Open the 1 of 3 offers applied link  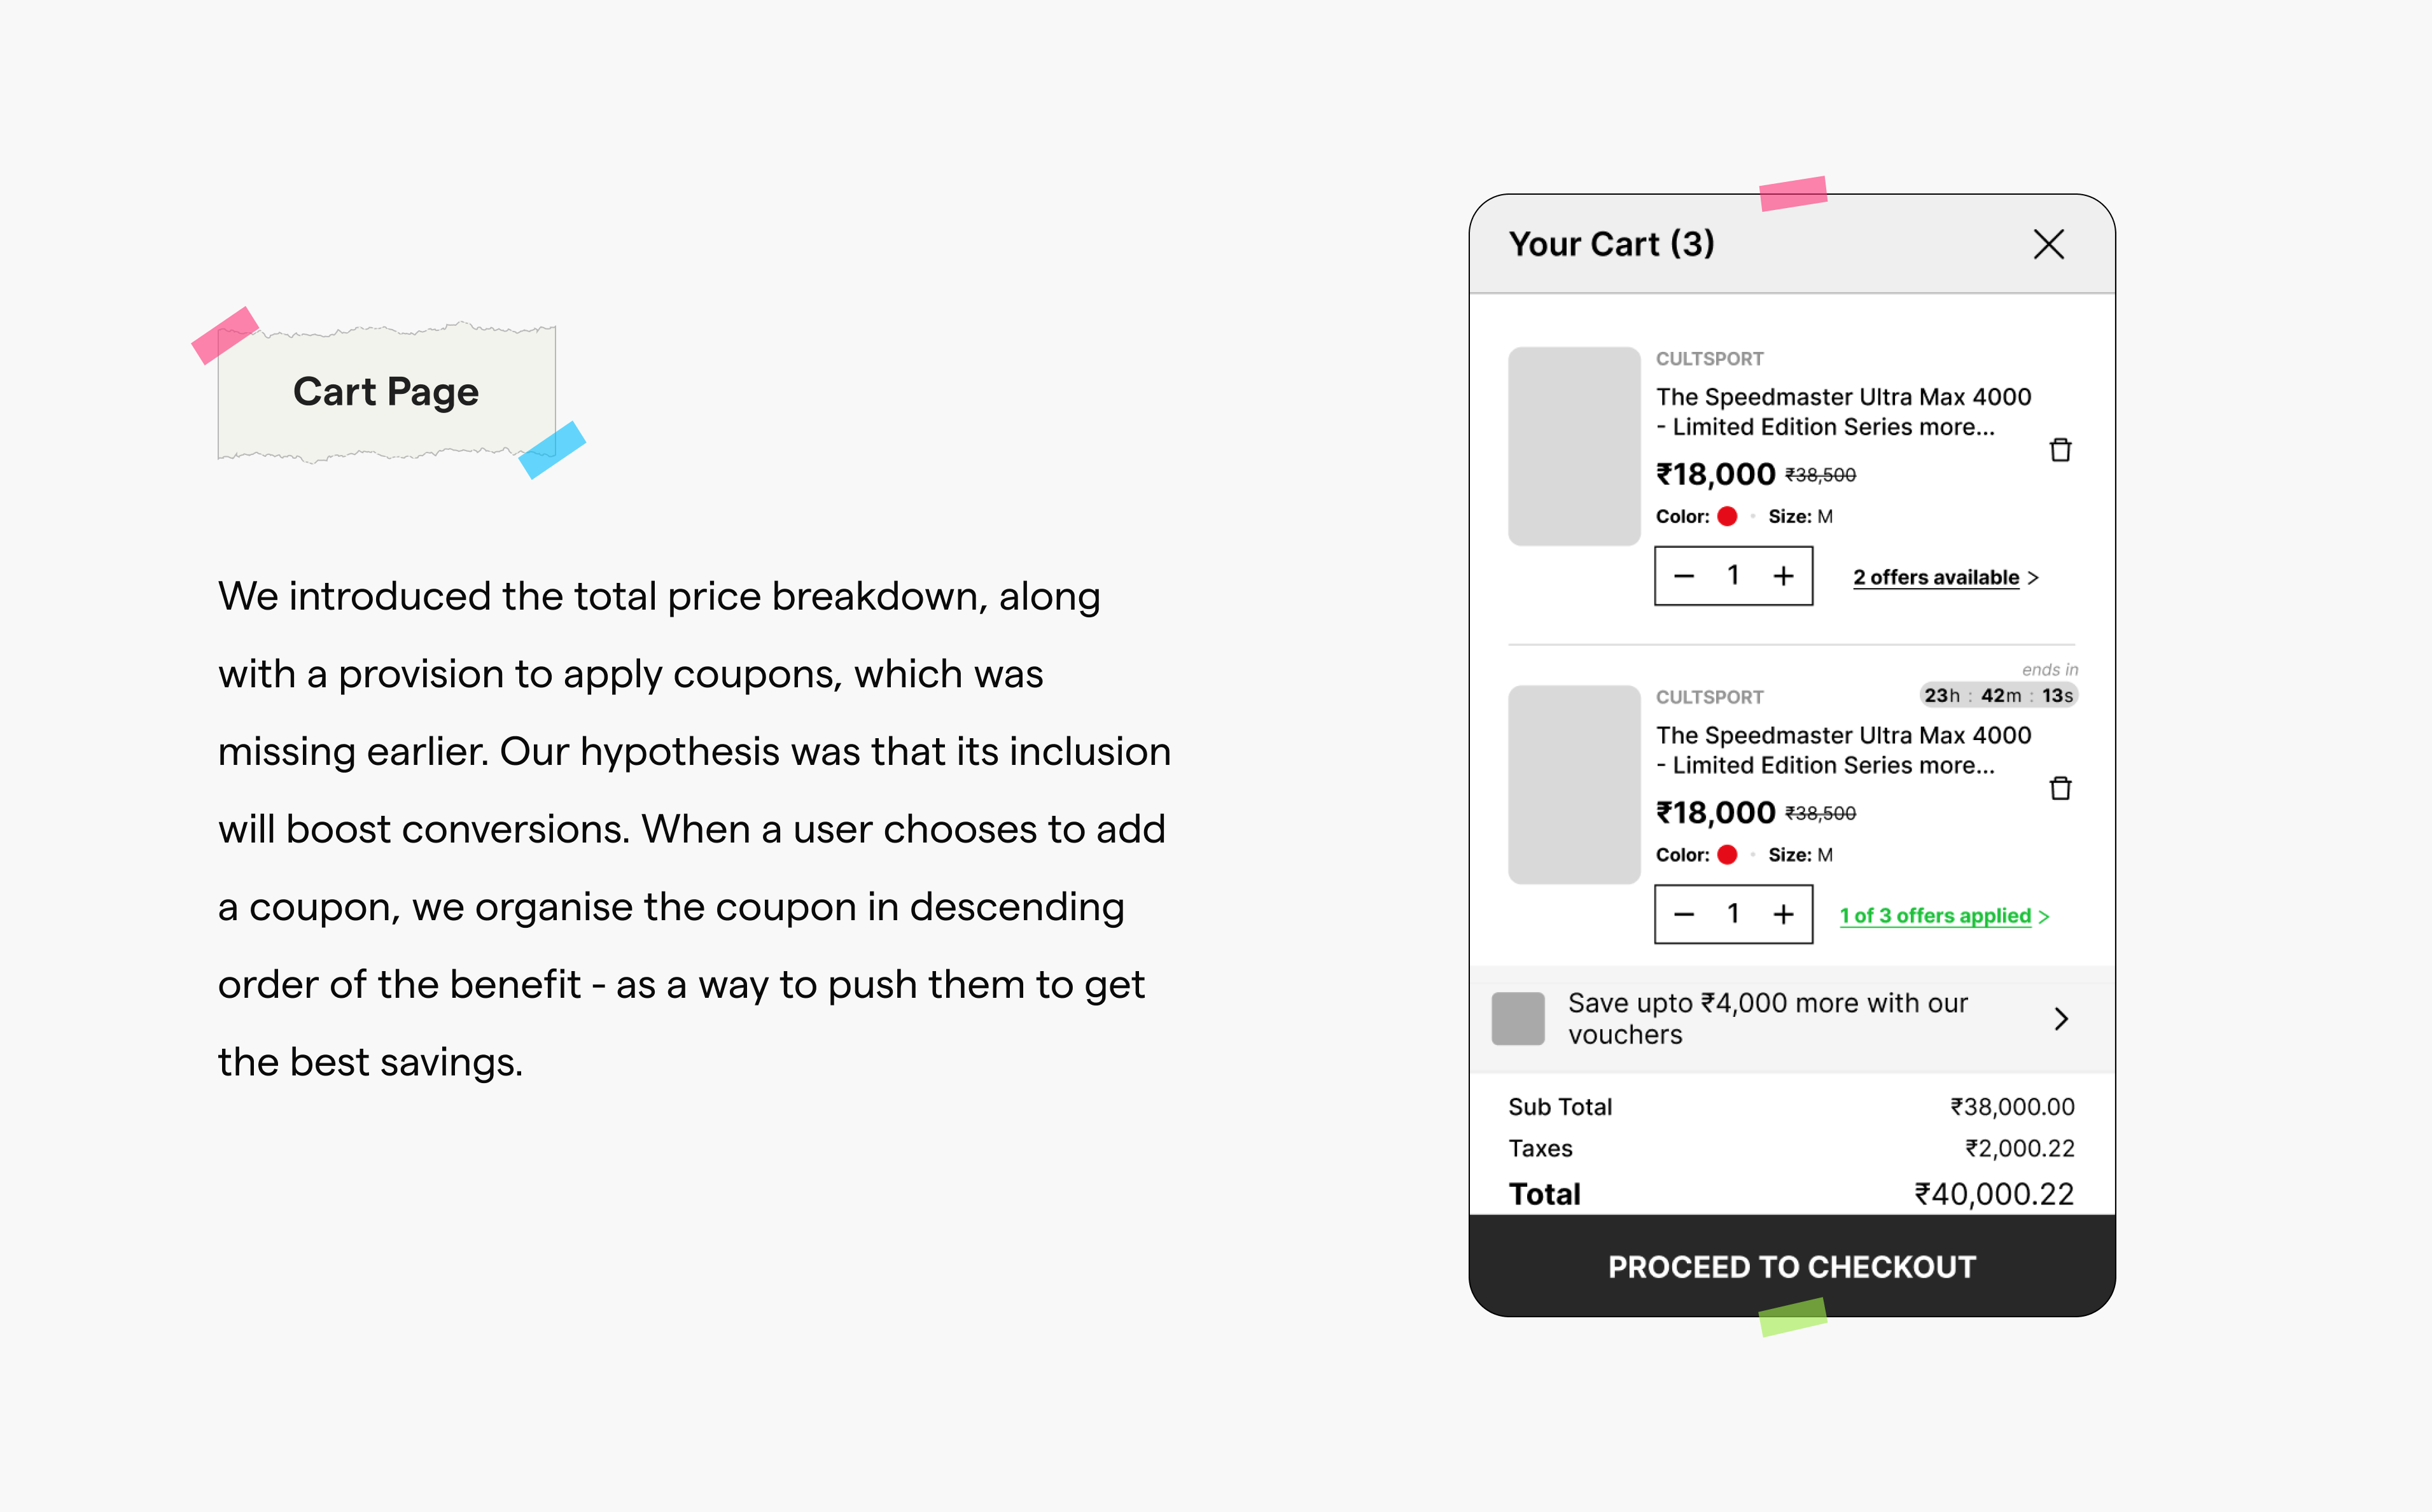point(1936,916)
